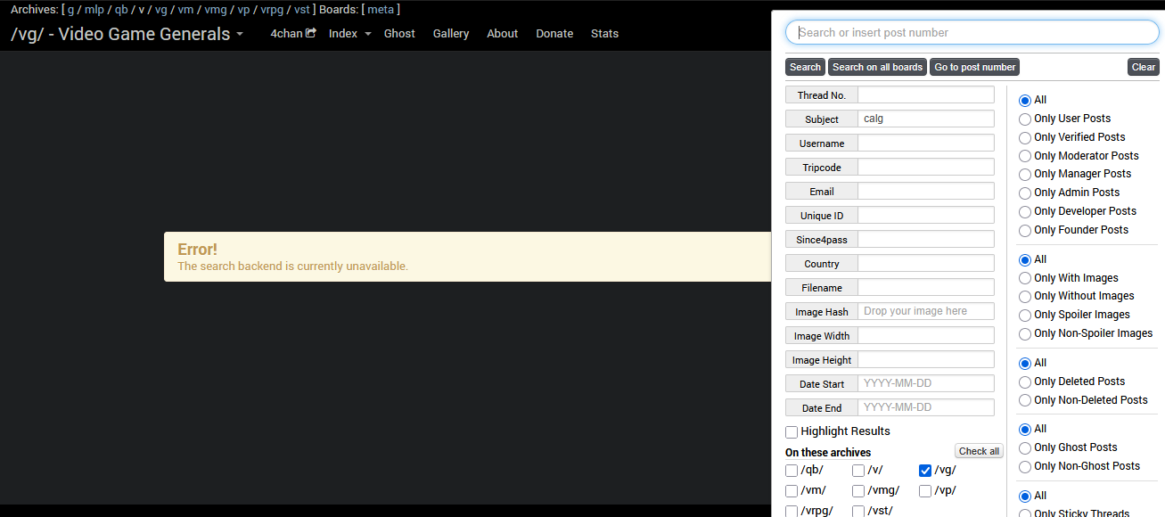Focus the search or post number field
Viewport: 1165px width, 517px height.
click(x=972, y=33)
